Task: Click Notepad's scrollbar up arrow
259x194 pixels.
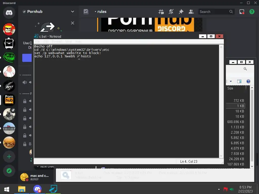Action: pos(221,47)
